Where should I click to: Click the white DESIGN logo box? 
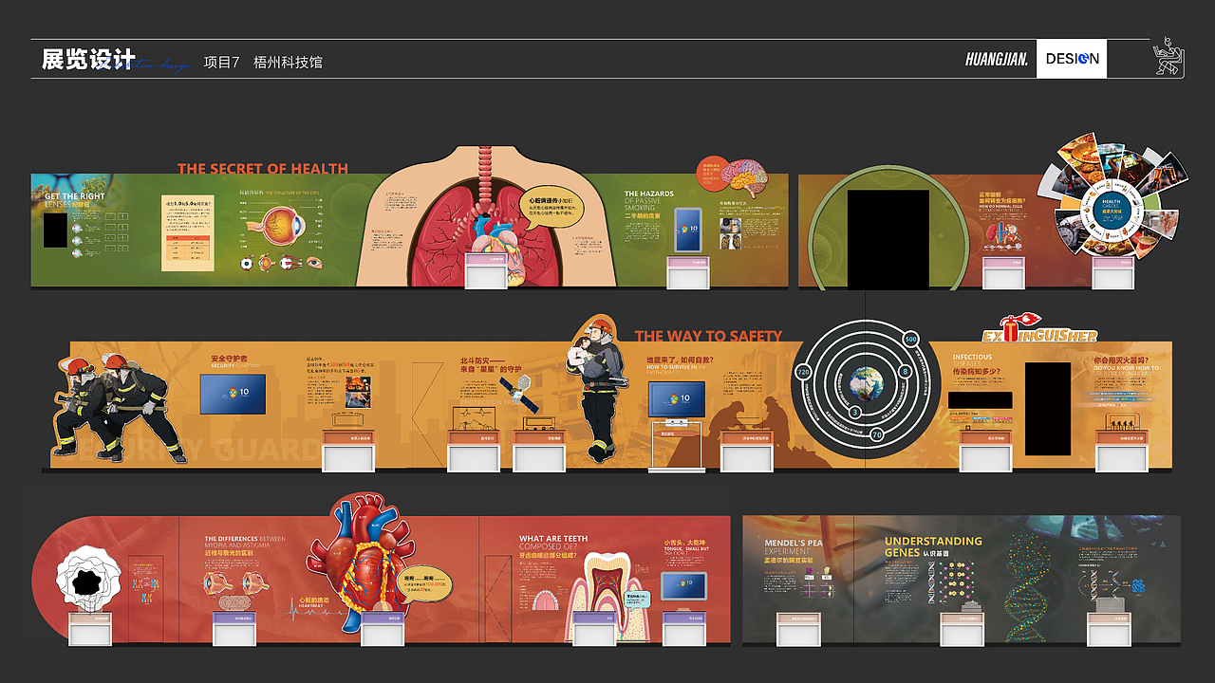click(x=1072, y=59)
